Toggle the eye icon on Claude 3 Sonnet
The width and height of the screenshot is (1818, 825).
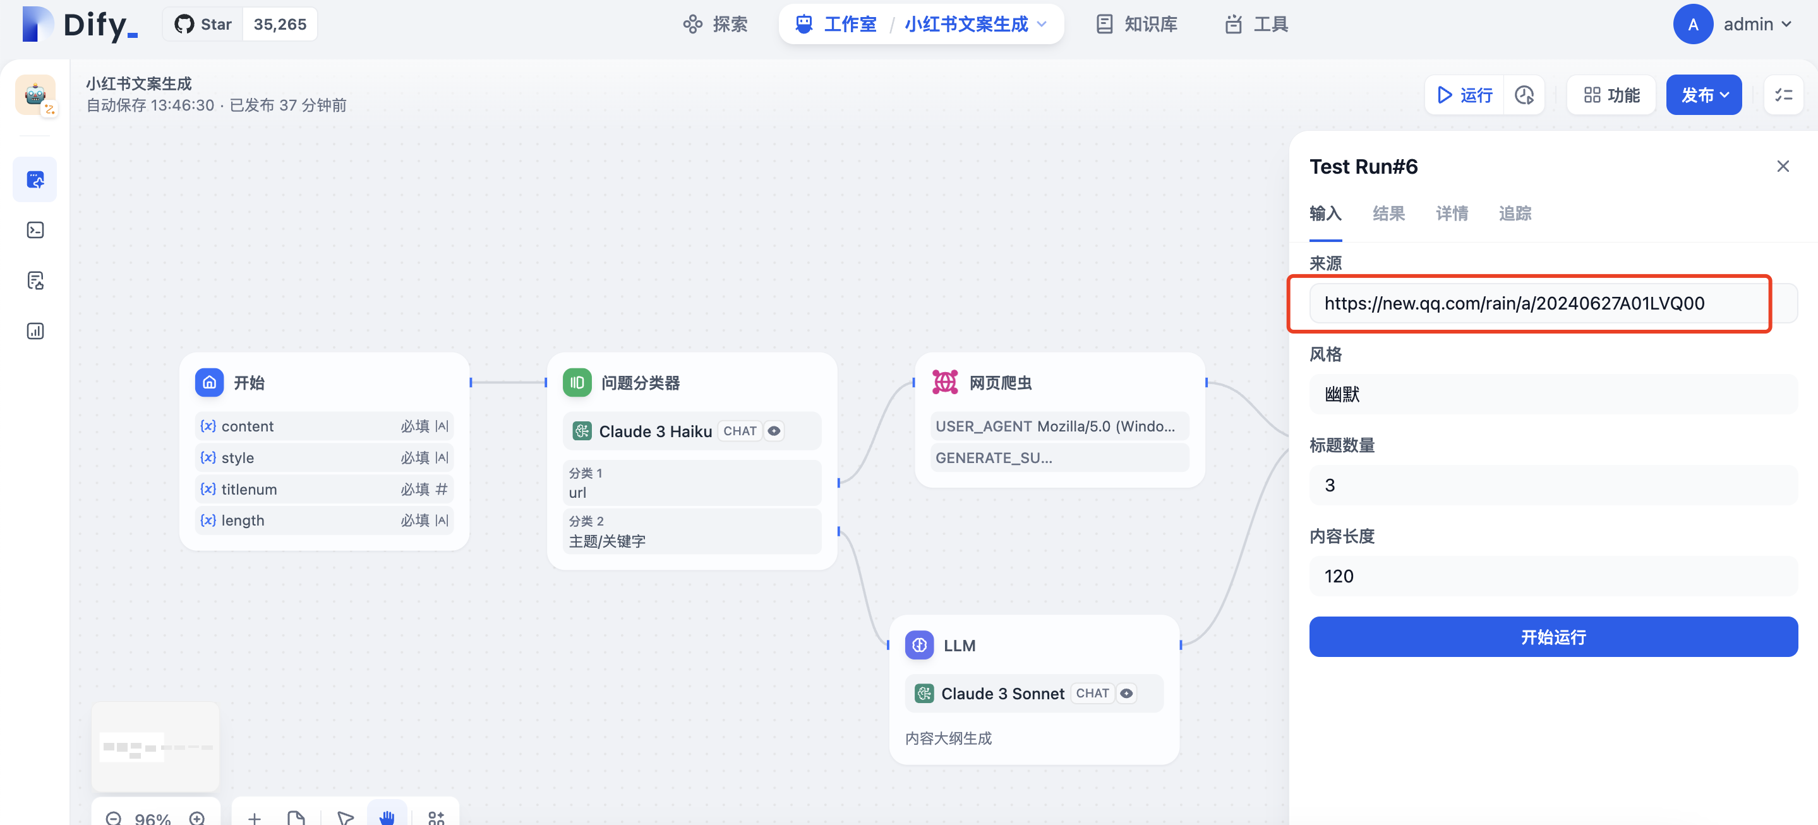click(x=1126, y=693)
